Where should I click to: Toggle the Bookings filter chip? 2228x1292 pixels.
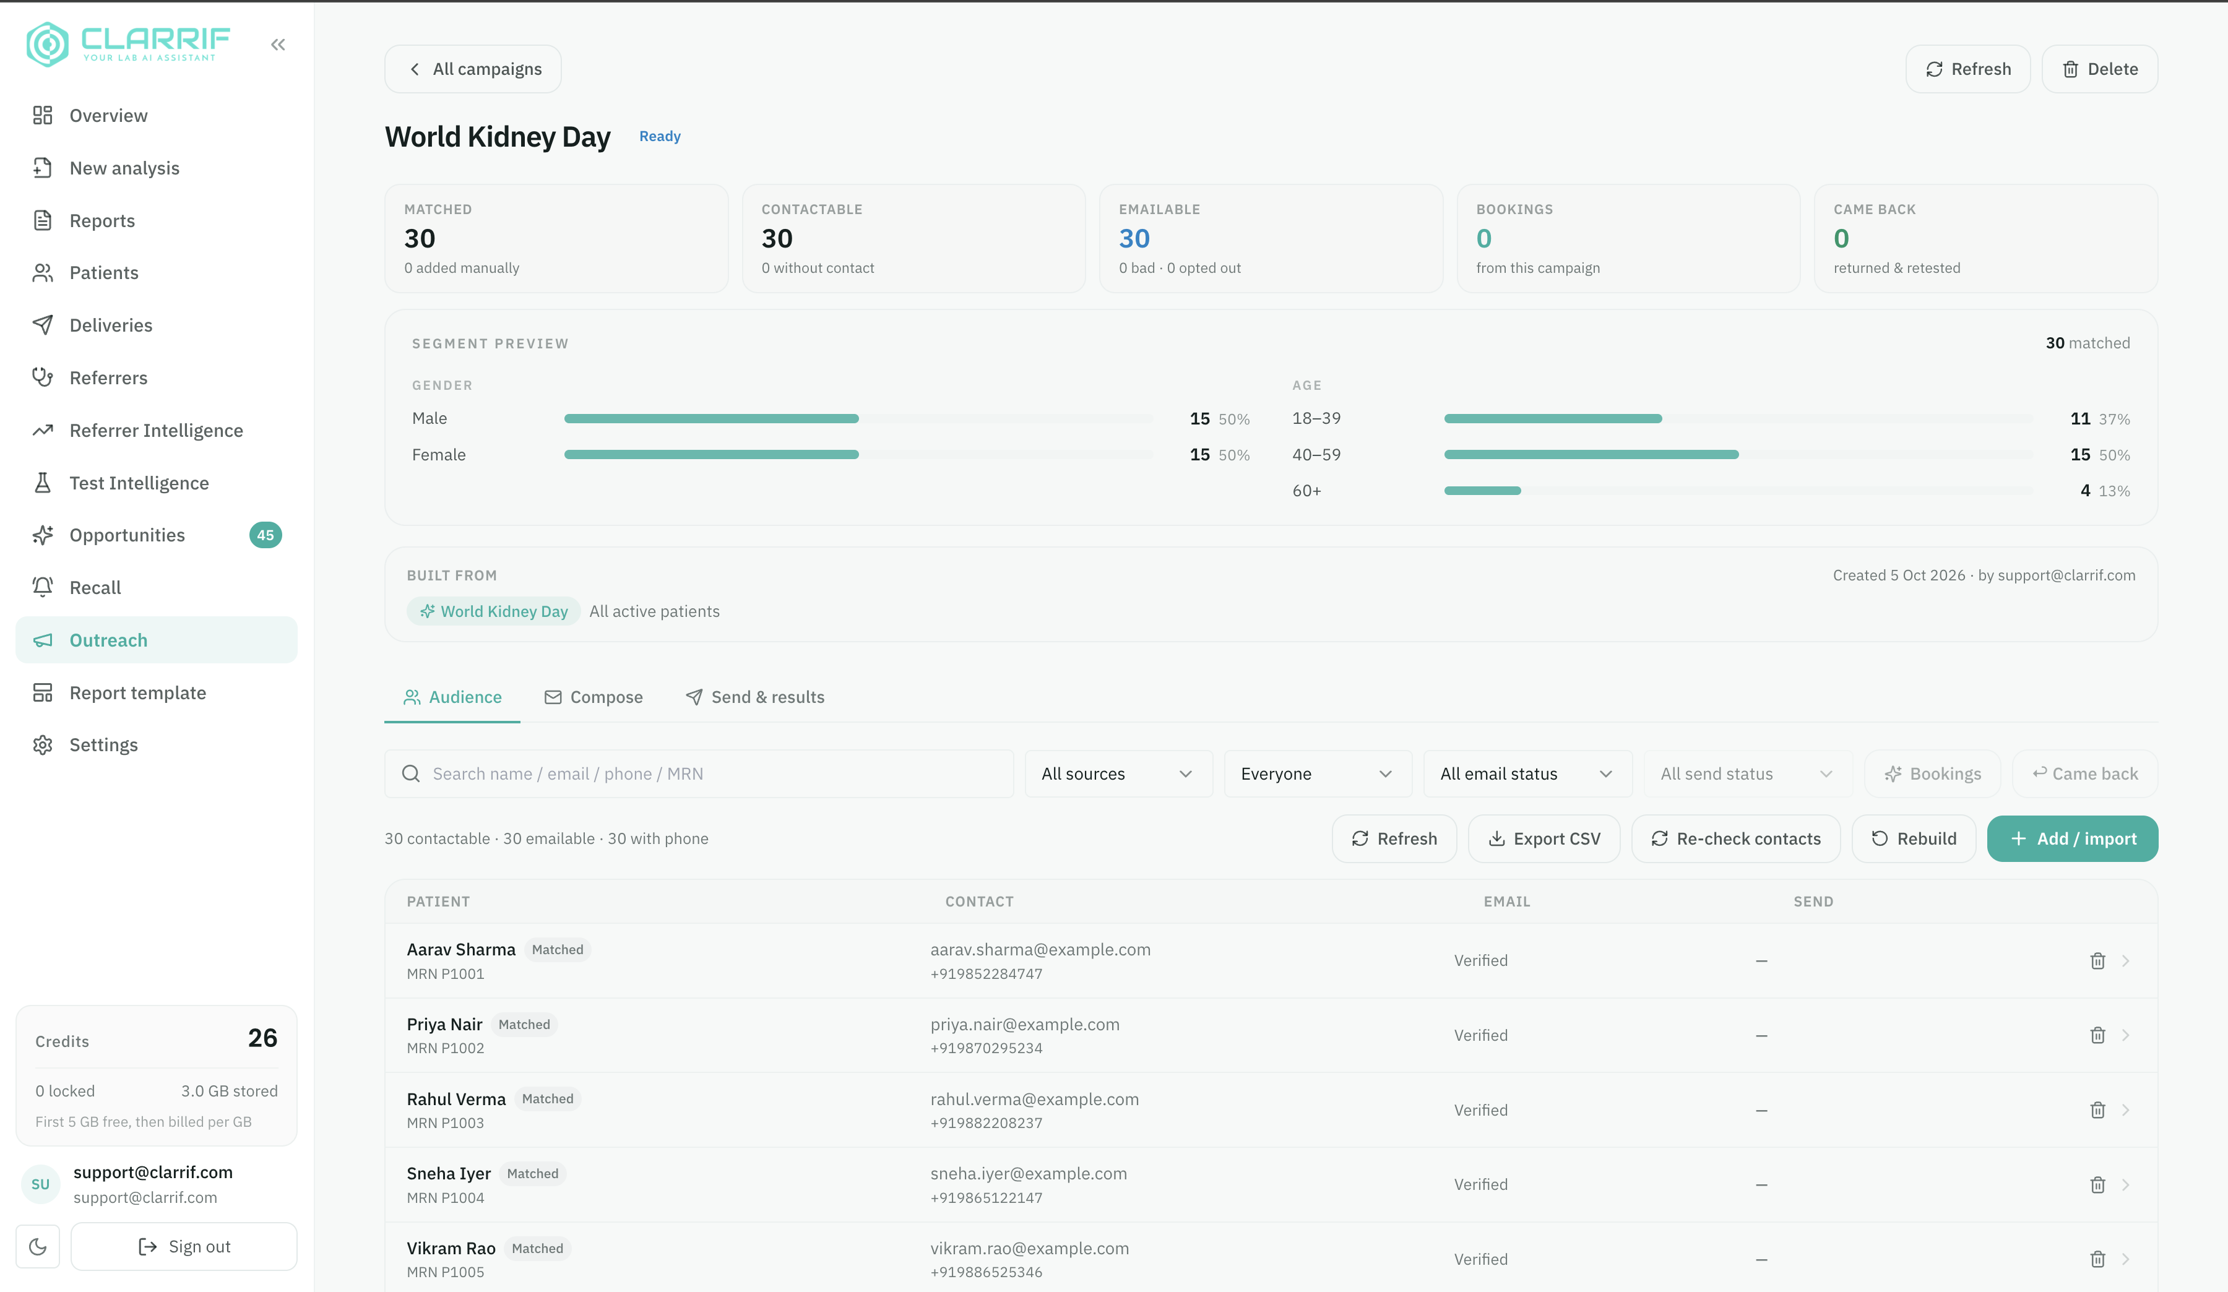pos(1933,773)
